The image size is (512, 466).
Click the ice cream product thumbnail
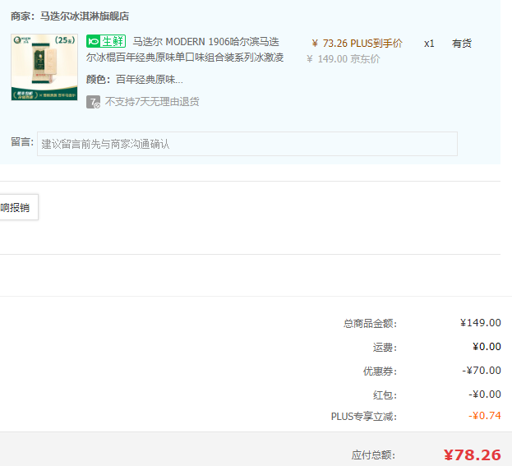pos(44,67)
